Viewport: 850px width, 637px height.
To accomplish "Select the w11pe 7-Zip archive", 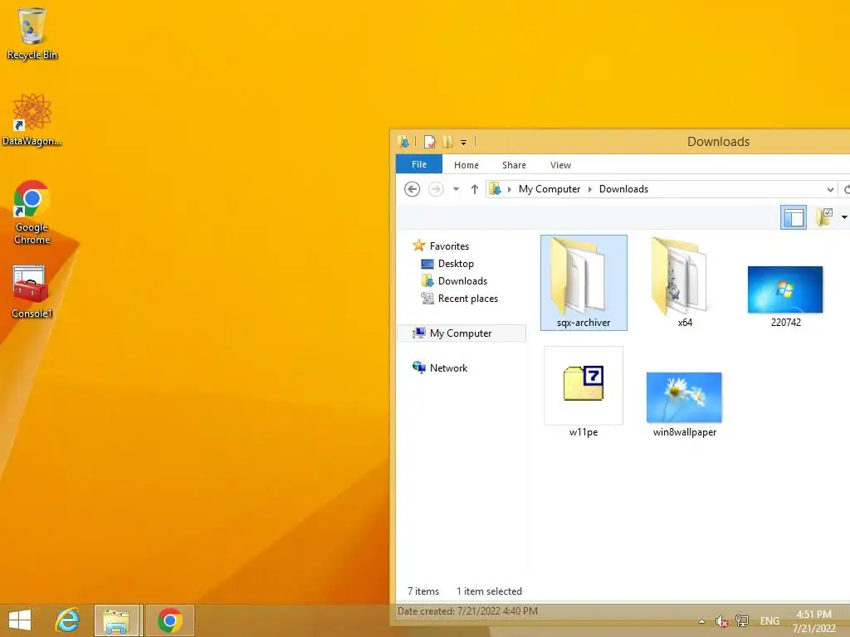I will click(x=584, y=392).
